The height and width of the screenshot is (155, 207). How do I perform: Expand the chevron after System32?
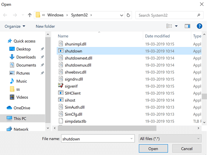pyautogui.click(x=91, y=15)
